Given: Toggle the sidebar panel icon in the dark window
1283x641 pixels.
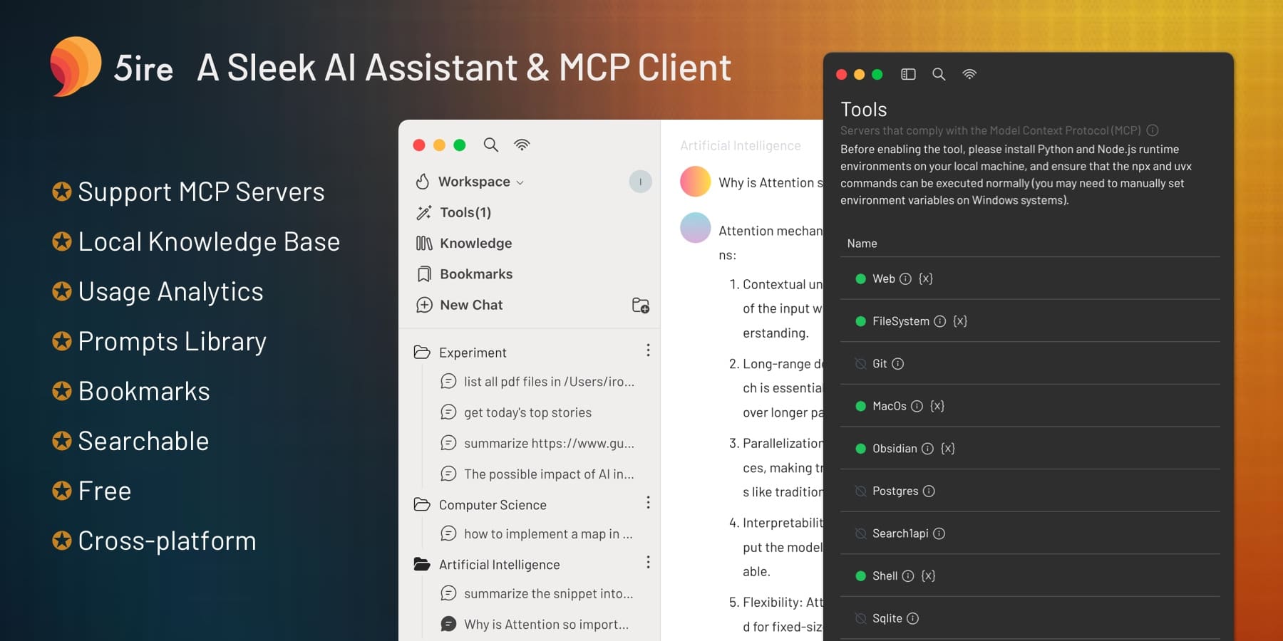Looking at the screenshot, I should [908, 74].
